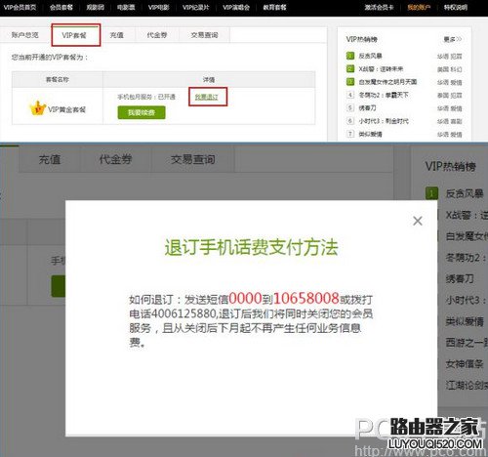Click rank badge 3 beside 白发魔女传之明月天国
488x457 pixels.
click(350, 82)
